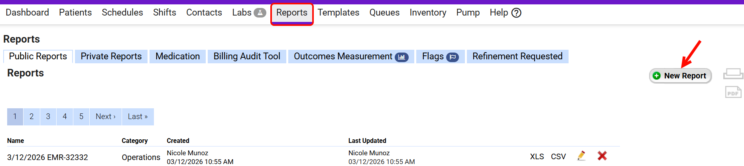Delete report 3/12/2026 EMR-32332 with red X
The width and height of the screenshot is (744, 166).
point(602,156)
